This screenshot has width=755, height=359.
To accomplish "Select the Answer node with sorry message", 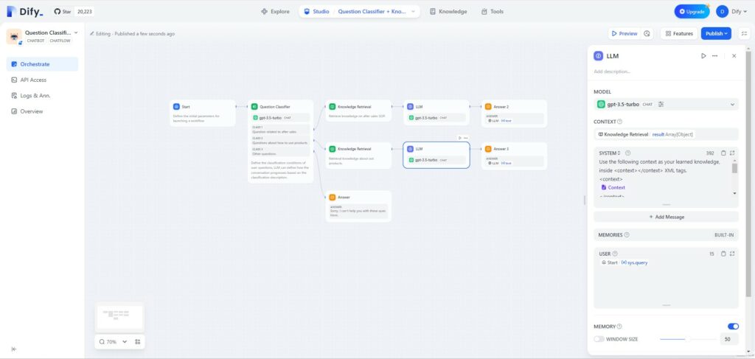I will tap(358, 206).
